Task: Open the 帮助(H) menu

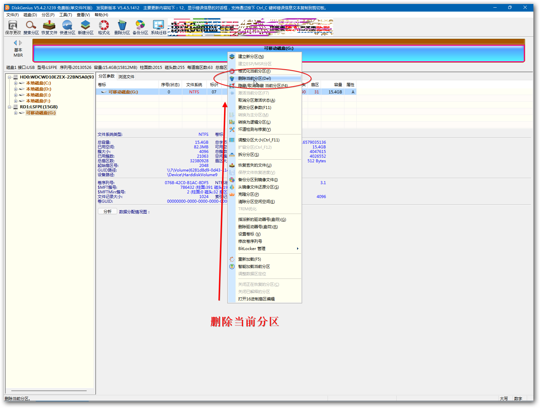Action: point(101,15)
